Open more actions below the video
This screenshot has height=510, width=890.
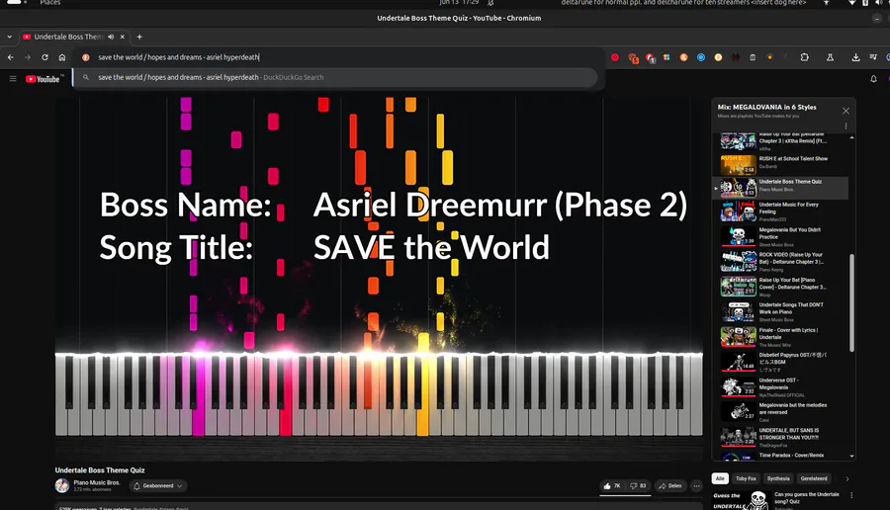coord(696,485)
